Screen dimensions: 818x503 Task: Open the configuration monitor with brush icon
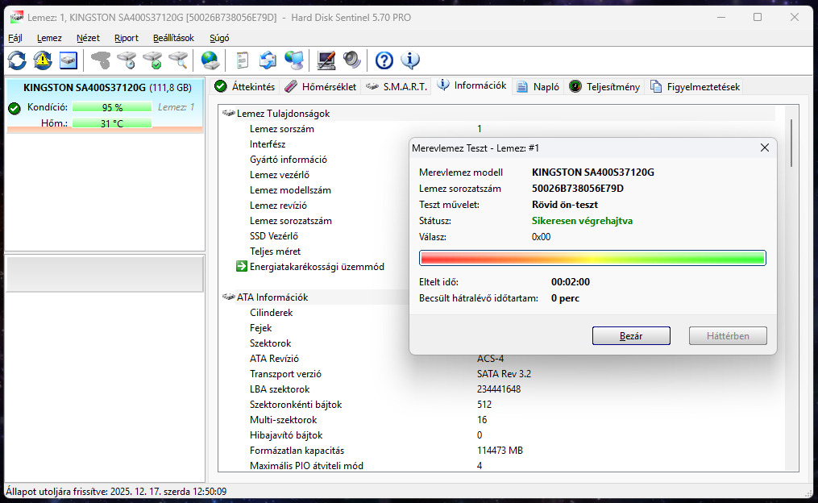[326, 60]
